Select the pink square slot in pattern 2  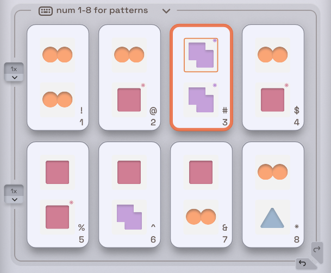[129, 100]
